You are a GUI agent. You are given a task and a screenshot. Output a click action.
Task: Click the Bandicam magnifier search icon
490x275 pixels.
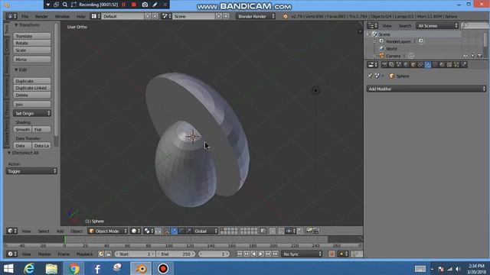pyautogui.click(x=65, y=5)
